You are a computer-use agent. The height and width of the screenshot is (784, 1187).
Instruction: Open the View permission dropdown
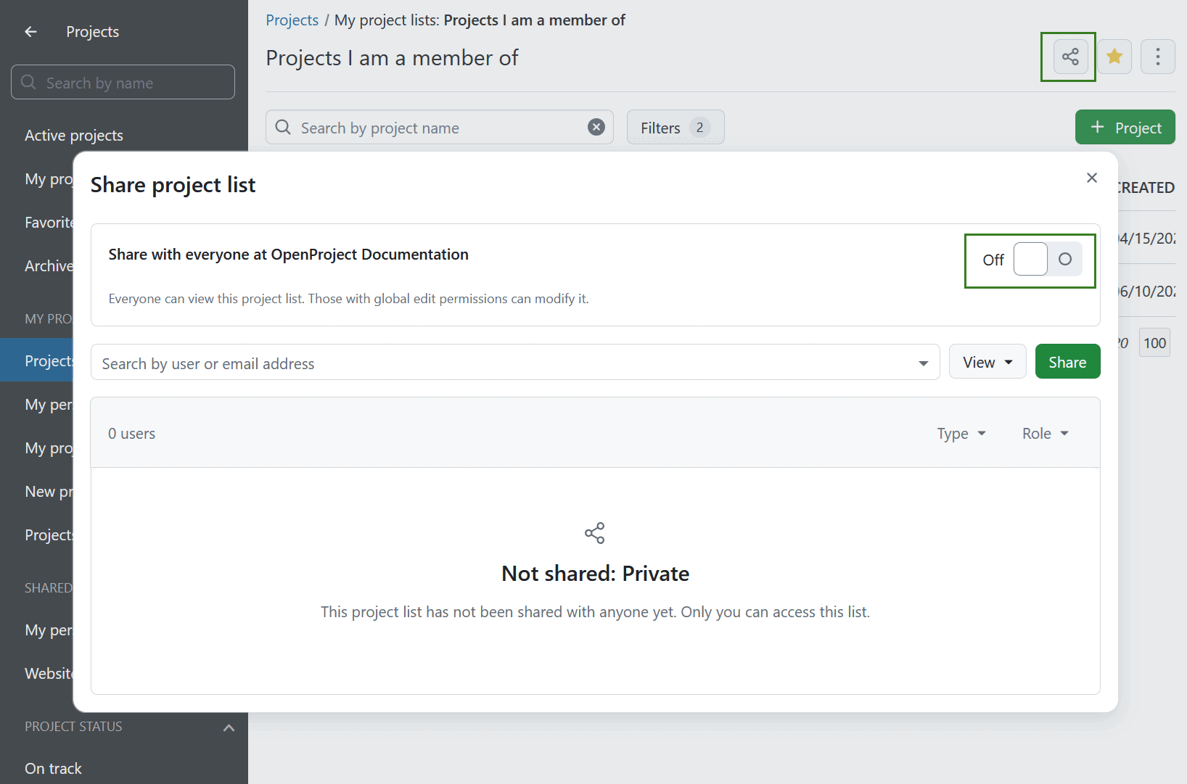pyautogui.click(x=987, y=361)
